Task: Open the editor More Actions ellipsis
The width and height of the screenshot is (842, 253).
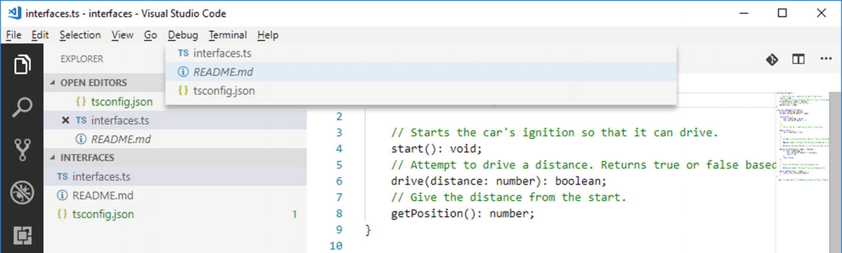Action: [825, 59]
